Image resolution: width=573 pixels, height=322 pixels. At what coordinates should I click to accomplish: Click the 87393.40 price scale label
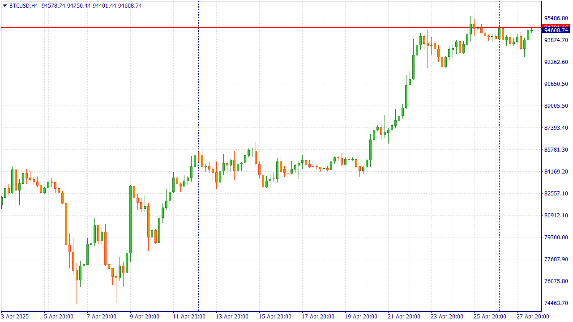[x=556, y=128]
